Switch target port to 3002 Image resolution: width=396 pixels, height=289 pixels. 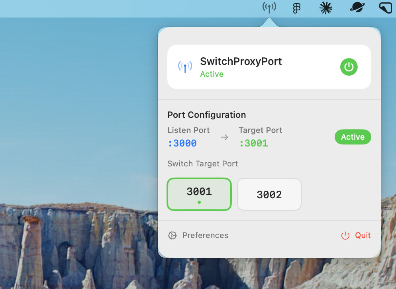click(269, 194)
